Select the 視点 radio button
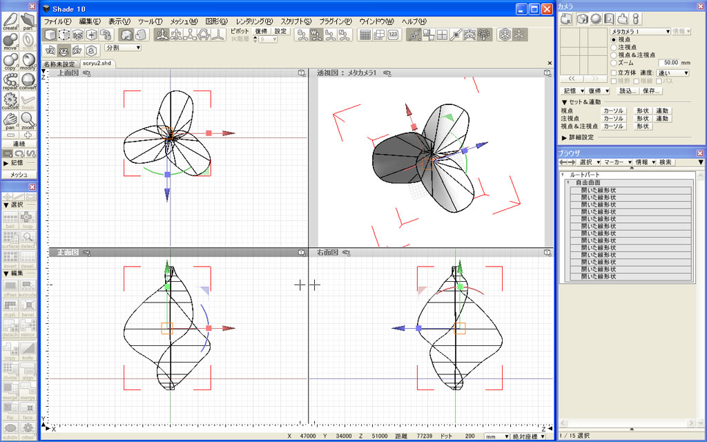Viewport: 707px width, 442px height. (614, 39)
